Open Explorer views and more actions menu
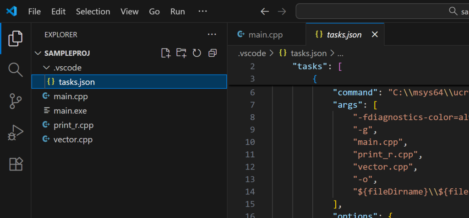This screenshot has height=218, width=469. (212, 35)
